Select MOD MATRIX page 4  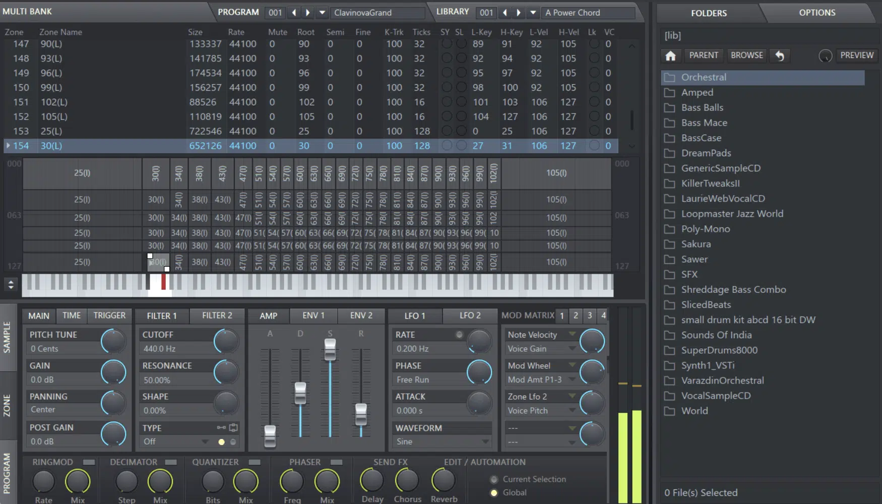[x=603, y=316]
